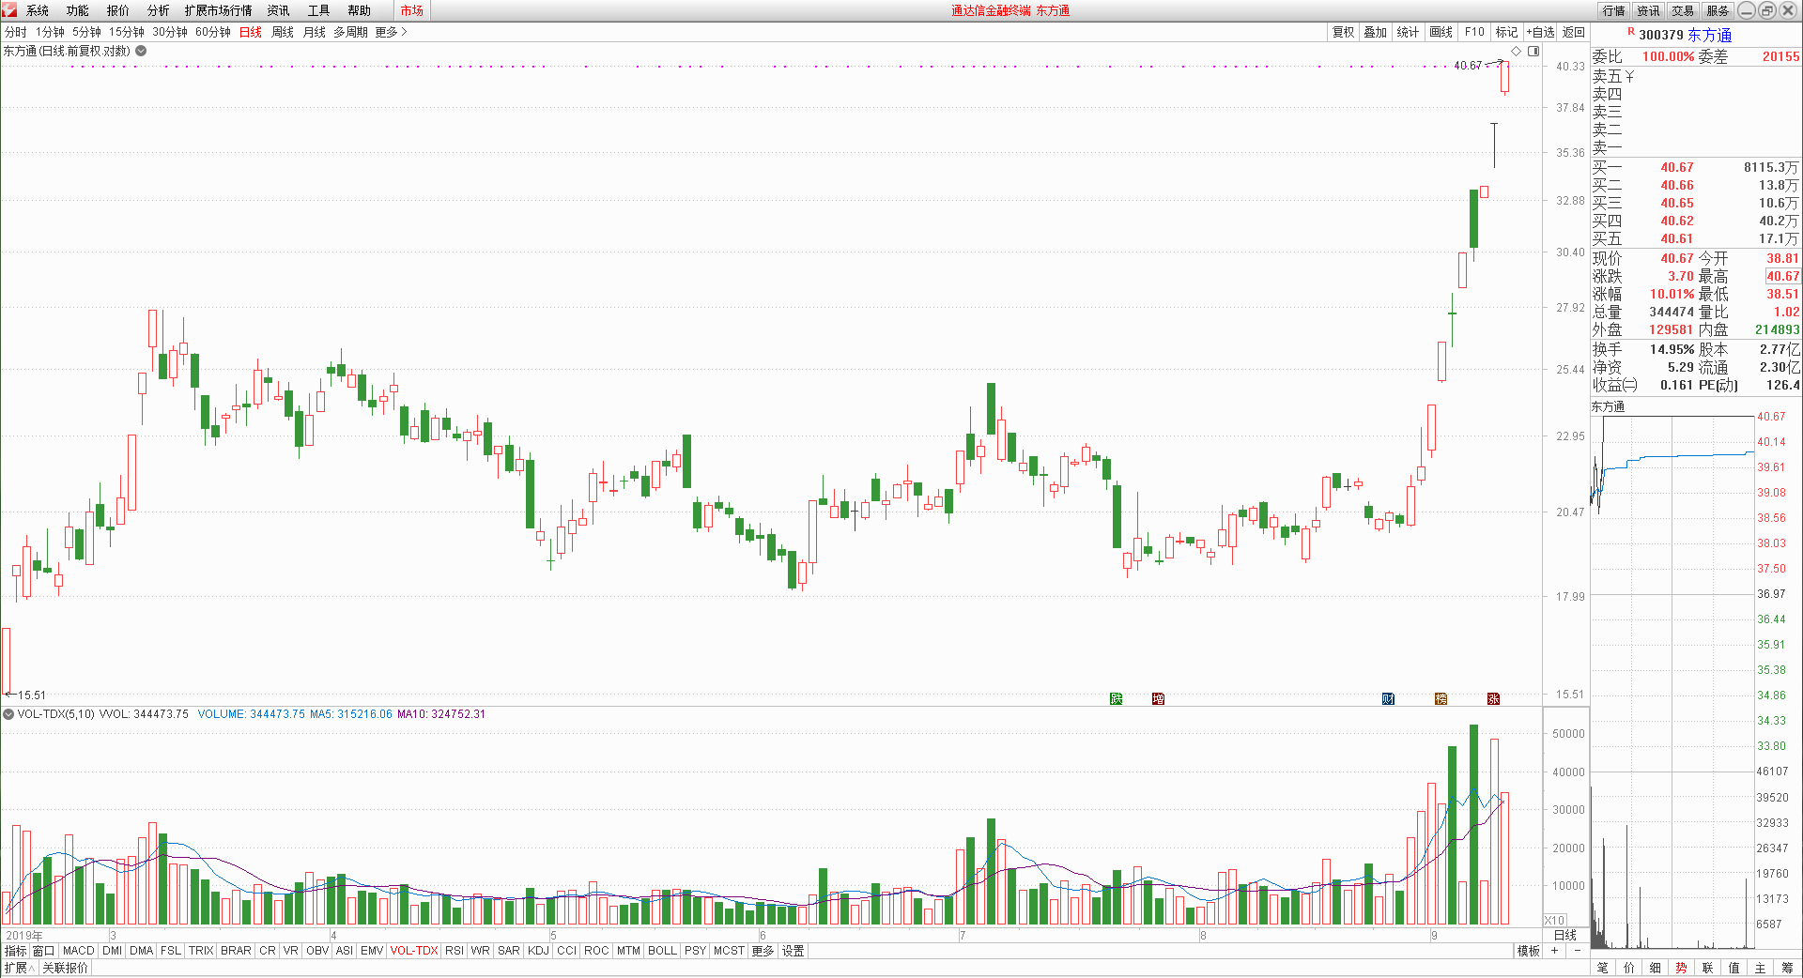Click the 返回 button
1803x978 pixels.
click(1574, 32)
